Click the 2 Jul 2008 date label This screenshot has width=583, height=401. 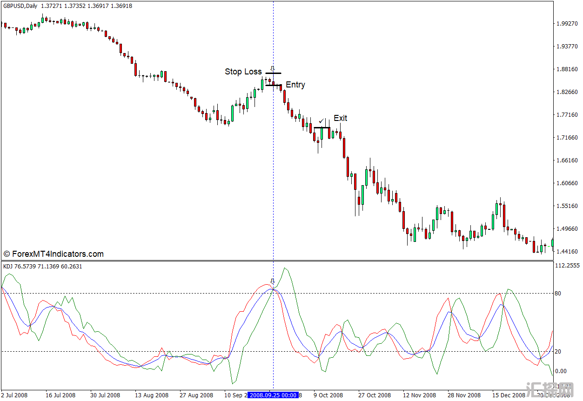pyautogui.click(x=14, y=395)
